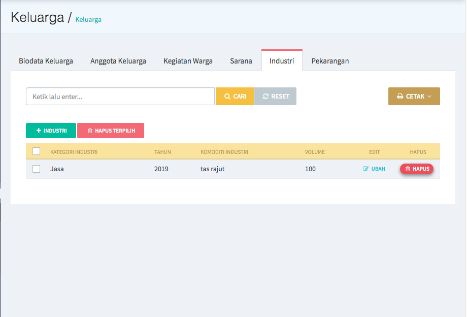Image resolution: width=467 pixels, height=317 pixels.
Task: Open the Anggota Keluarga tab
Action: click(x=118, y=61)
